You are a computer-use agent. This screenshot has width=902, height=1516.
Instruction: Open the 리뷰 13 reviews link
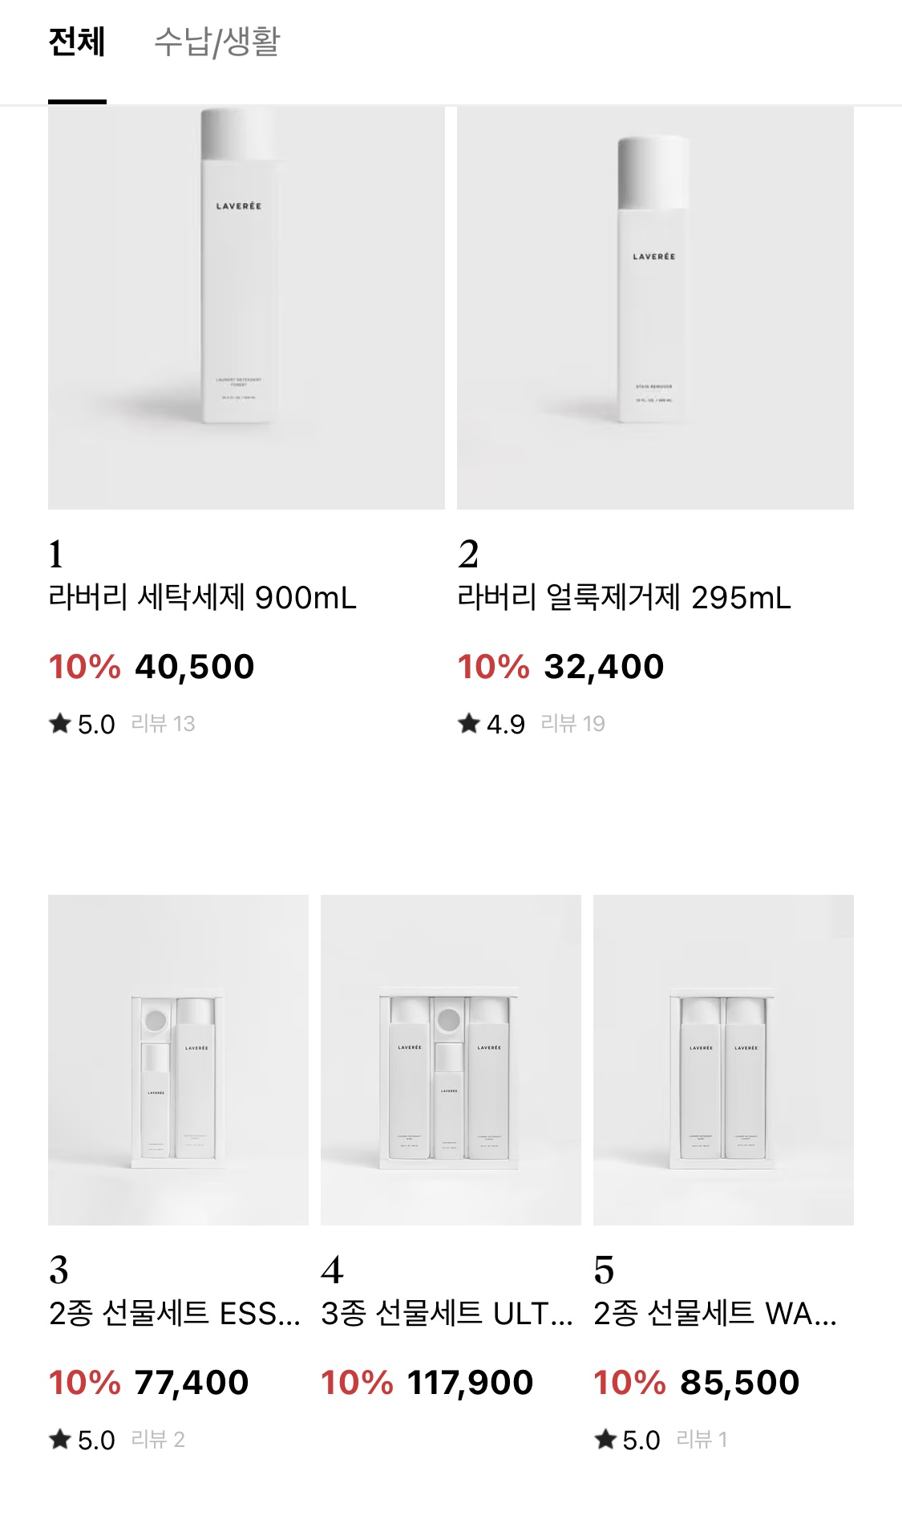[163, 724]
